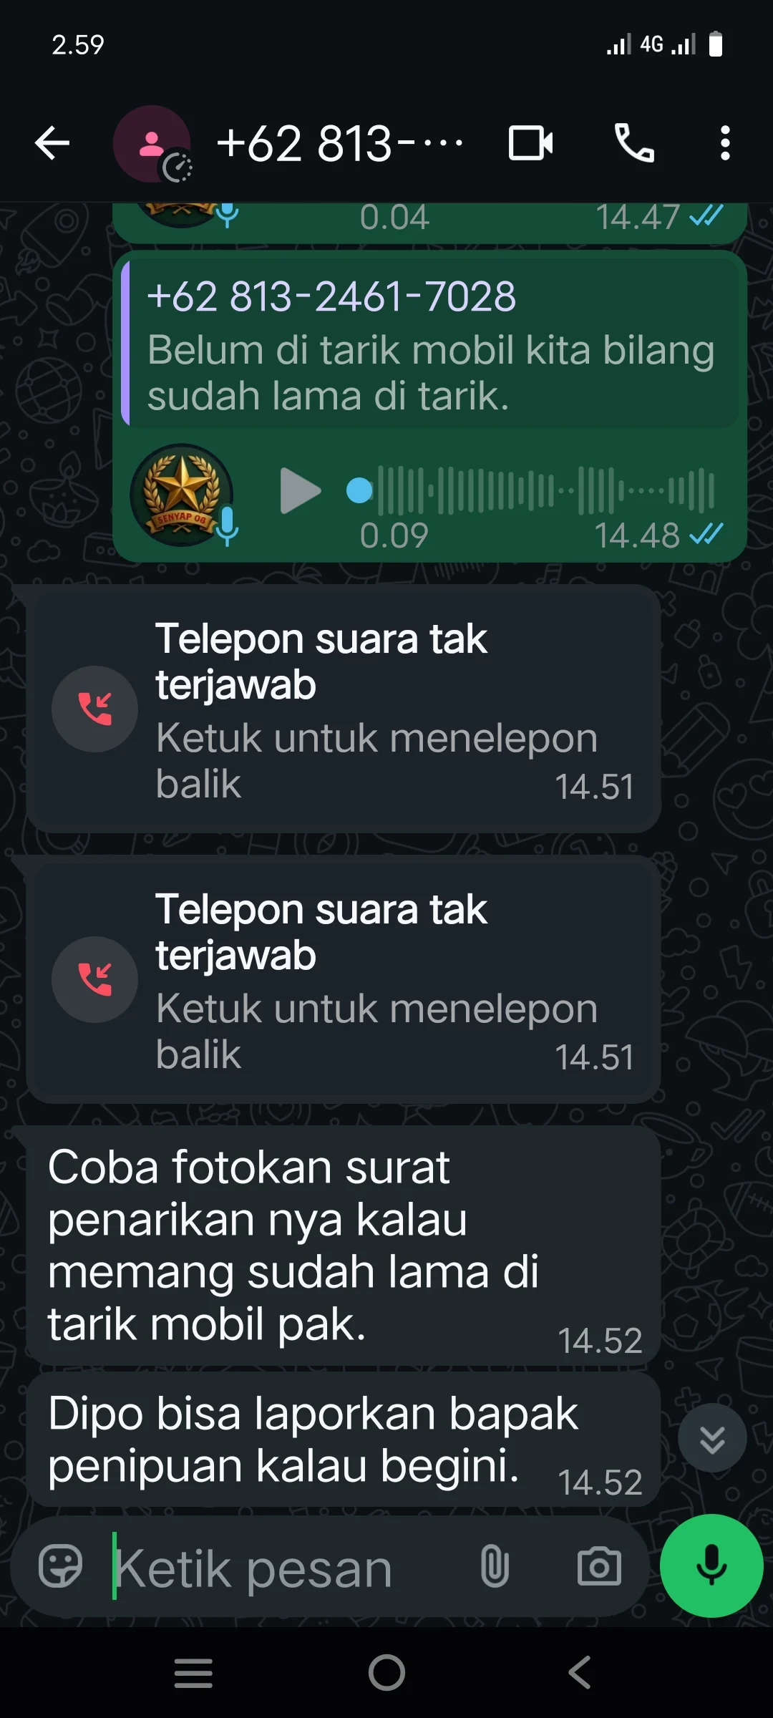Viewport: 773px width, 1718px height.
Task: Open the three-dot more options menu
Action: [725, 143]
